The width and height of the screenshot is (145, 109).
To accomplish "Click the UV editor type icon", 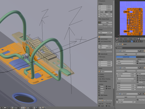I will (117, 39).
